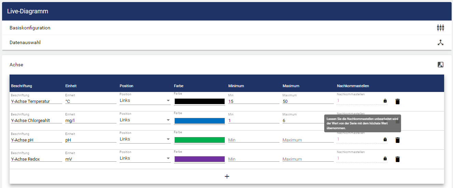
Task: Open Position dropdown for Y-Achse Chlorgeahlt
Action: click(145, 120)
